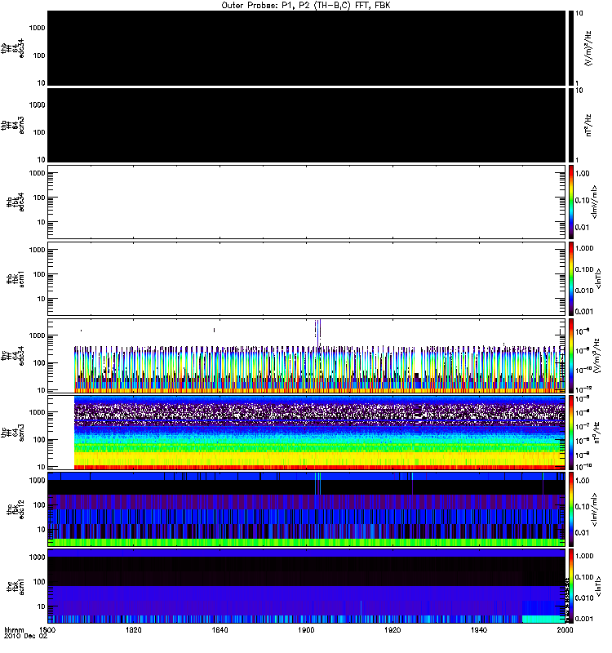Click the 0.10 colorbar value of thb fbk edc34
The image size is (612, 653).
pyautogui.click(x=583, y=200)
